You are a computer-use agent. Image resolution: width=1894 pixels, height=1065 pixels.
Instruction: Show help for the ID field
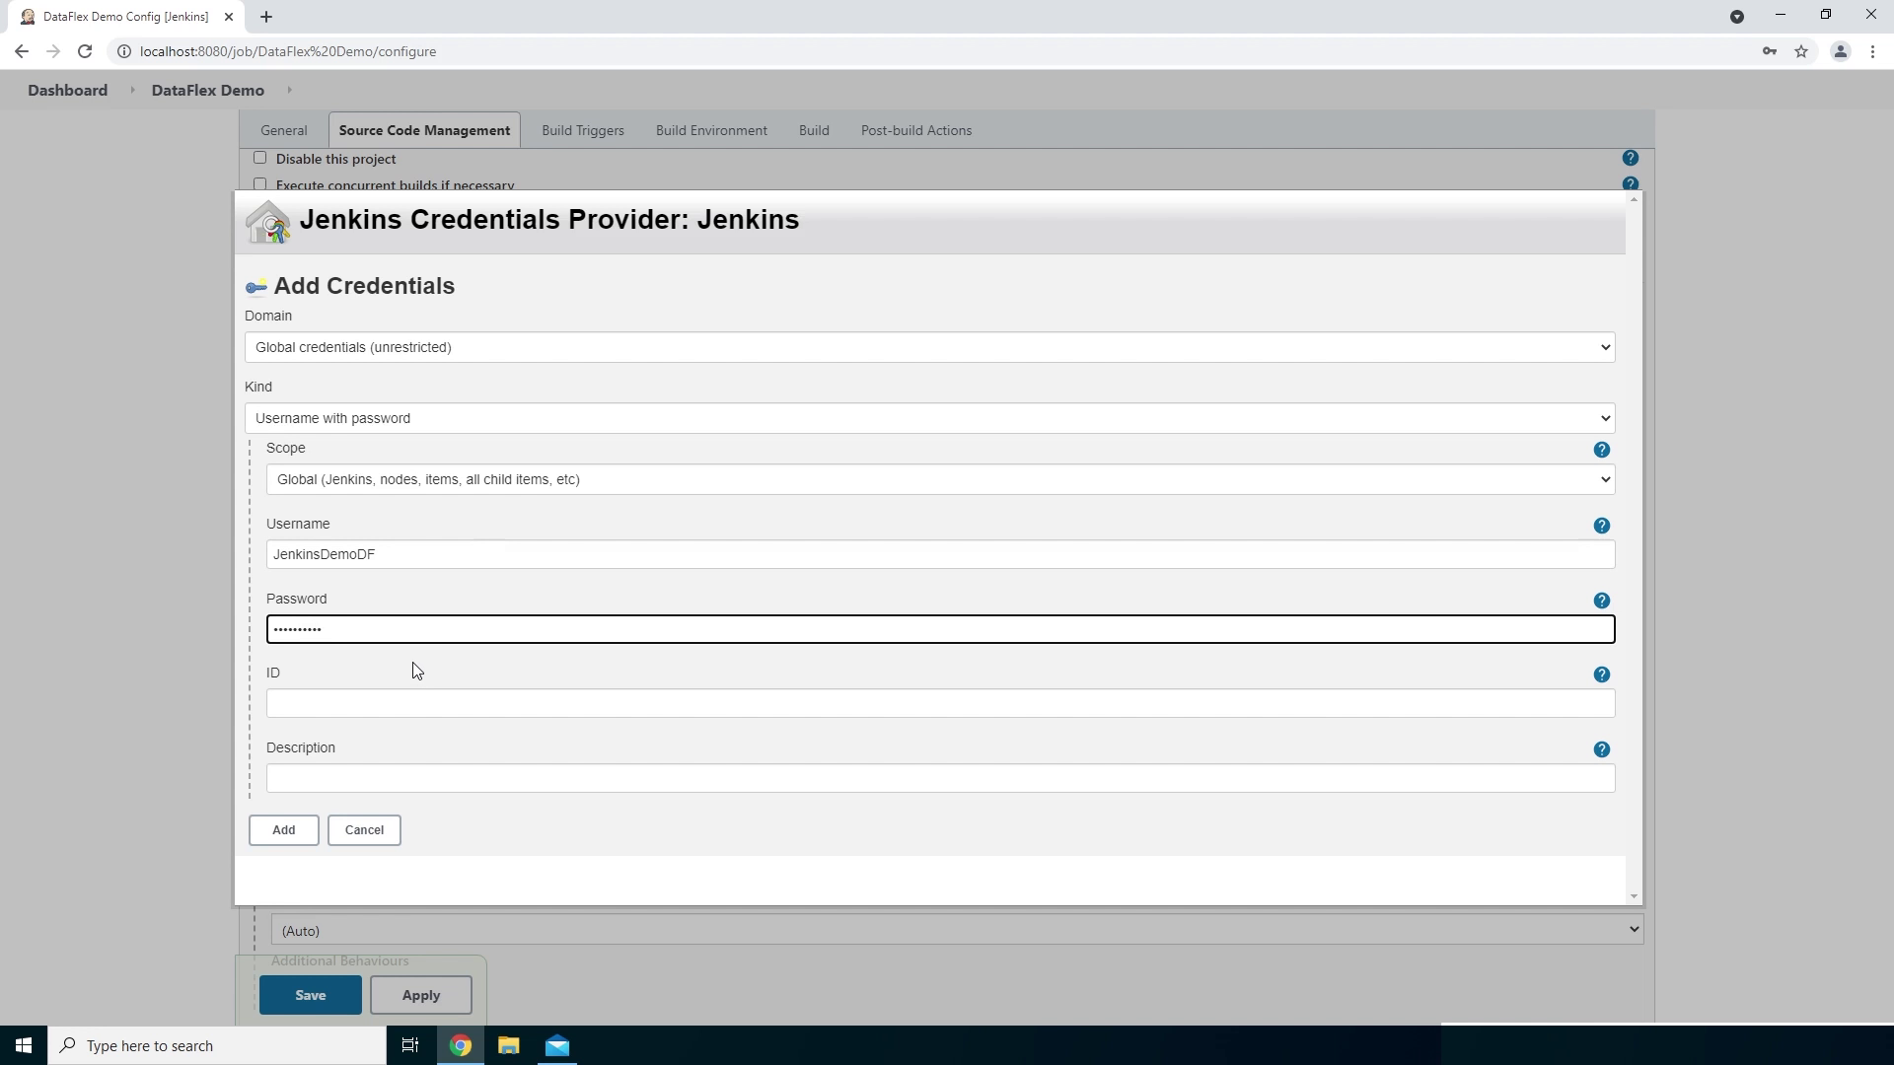coord(1601,674)
